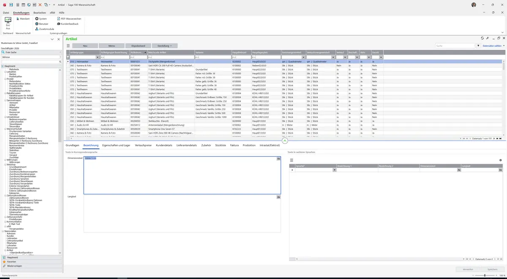The width and height of the screenshot is (507, 279).
Task: Click in the Dimensionstext field
Action: pyautogui.click(x=182, y=175)
